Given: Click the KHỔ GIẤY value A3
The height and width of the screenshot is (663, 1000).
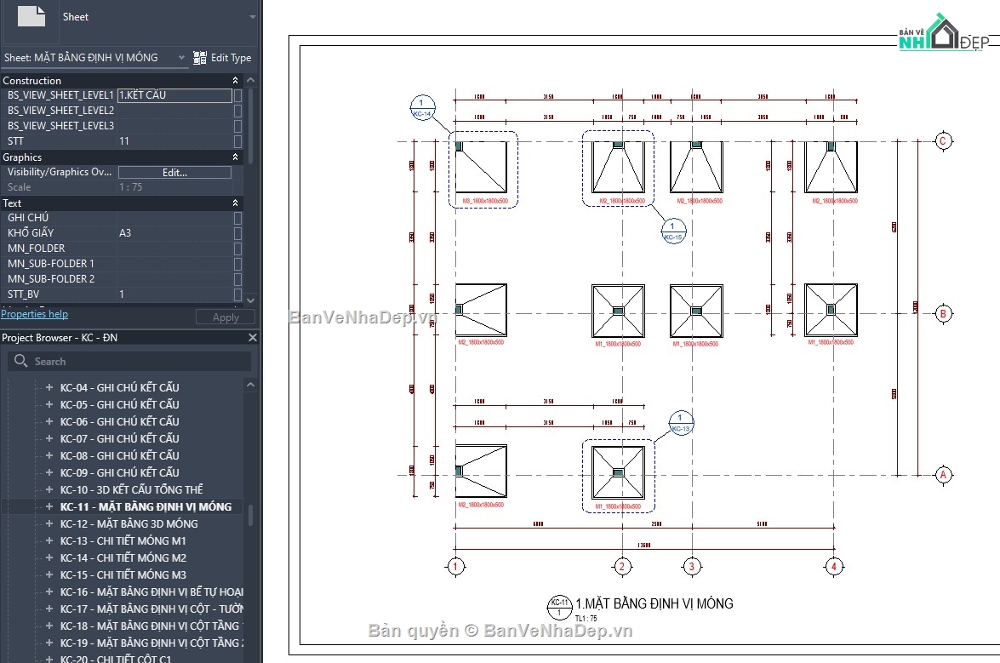Looking at the screenshot, I should pyautogui.click(x=125, y=233).
